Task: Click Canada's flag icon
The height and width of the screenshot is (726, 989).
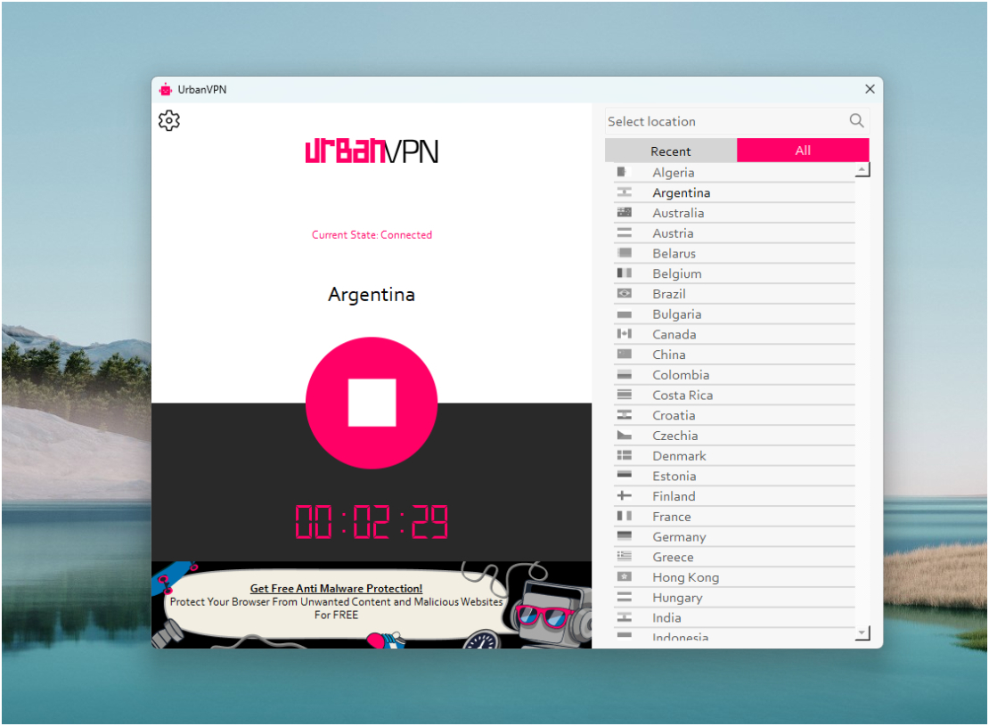Action: (x=624, y=334)
